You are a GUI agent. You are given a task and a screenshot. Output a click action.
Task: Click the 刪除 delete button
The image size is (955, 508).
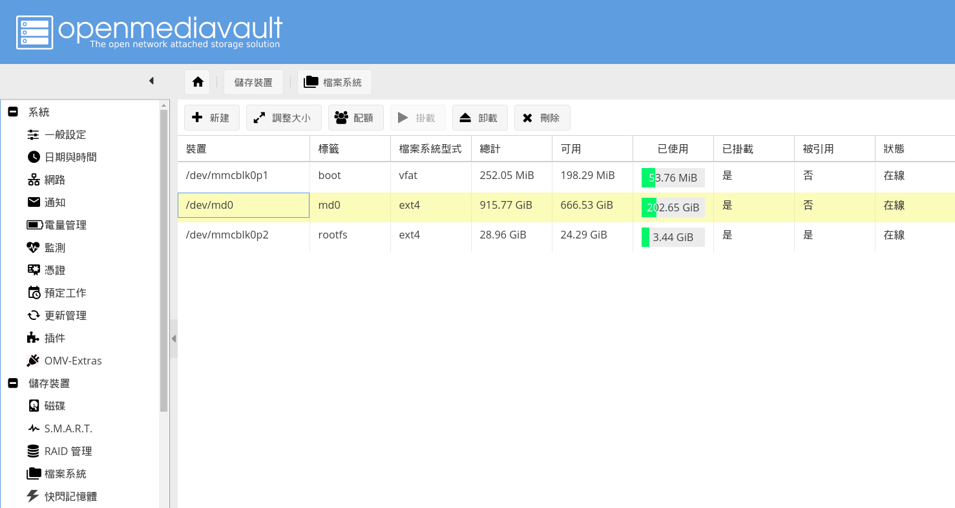click(x=541, y=118)
